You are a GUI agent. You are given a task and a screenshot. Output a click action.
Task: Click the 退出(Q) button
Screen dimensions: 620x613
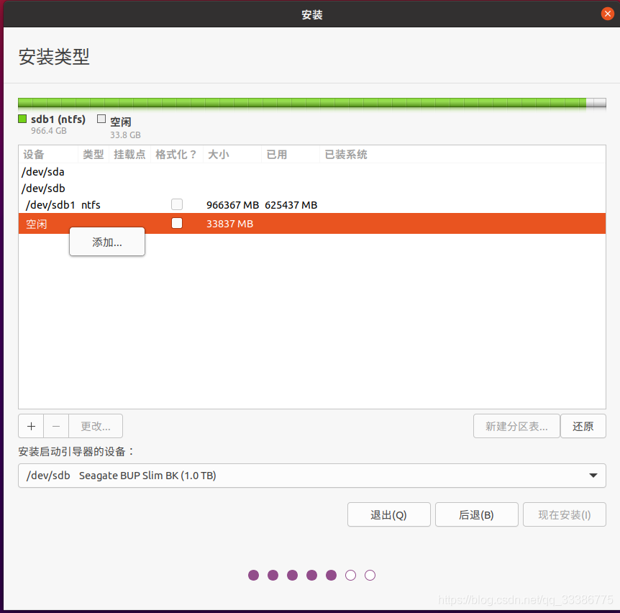point(388,514)
